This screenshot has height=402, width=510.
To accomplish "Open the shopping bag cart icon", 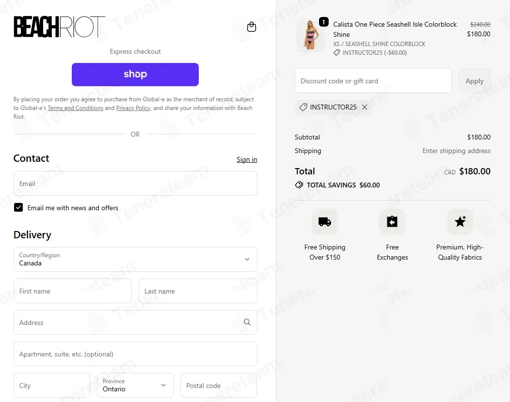I will [x=252, y=27].
